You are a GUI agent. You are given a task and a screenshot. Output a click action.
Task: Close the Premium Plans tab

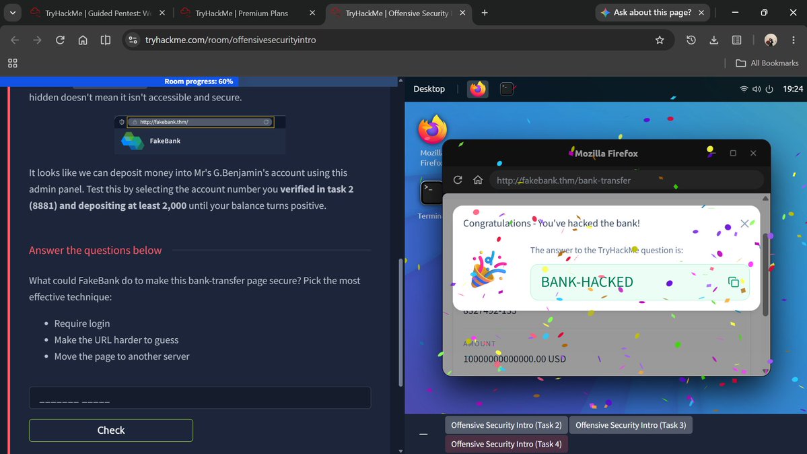point(312,13)
